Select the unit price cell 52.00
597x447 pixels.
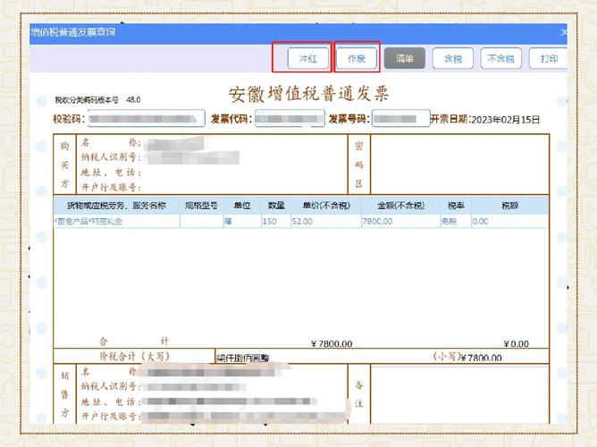[326, 221]
